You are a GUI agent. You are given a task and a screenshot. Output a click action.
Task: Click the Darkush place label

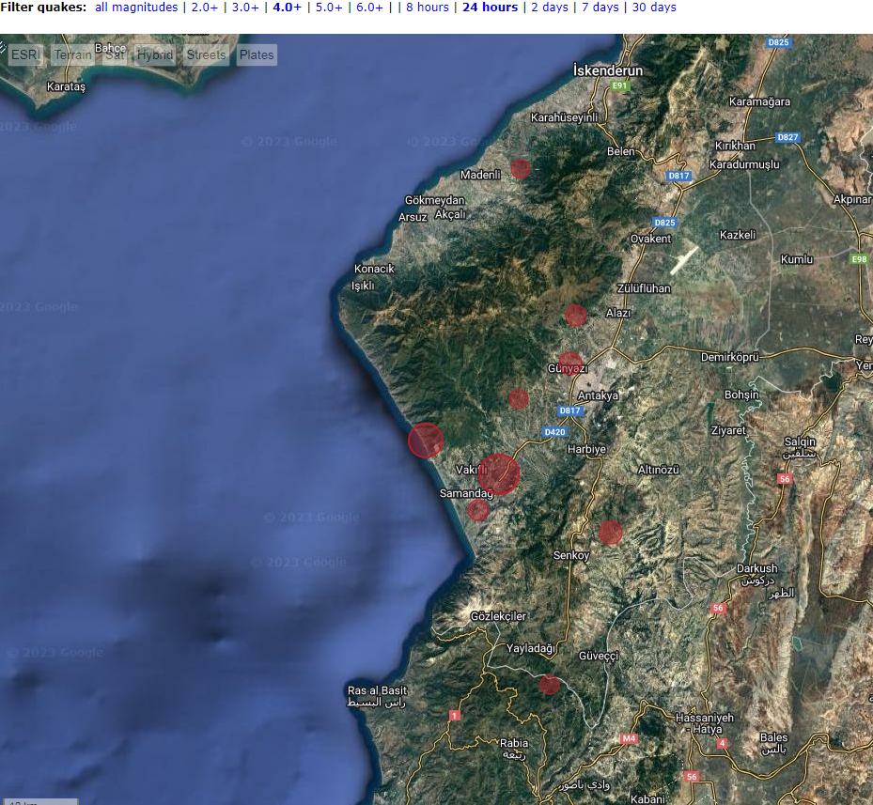click(756, 568)
